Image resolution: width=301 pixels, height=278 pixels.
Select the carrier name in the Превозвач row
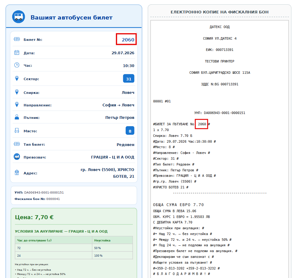pyautogui.click(x=113, y=157)
